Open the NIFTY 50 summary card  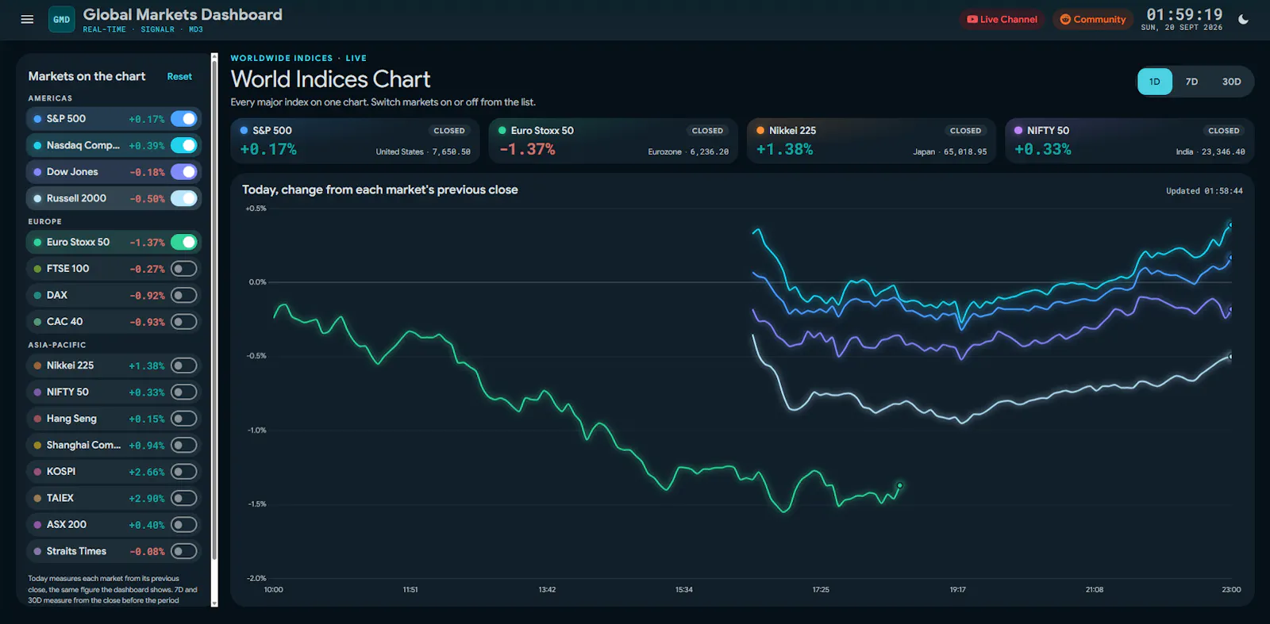click(x=1130, y=141)
